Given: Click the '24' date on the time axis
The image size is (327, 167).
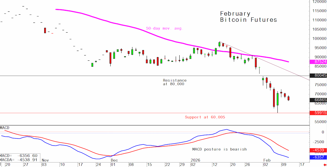Looking at the screenshot, I should point(99,165).
